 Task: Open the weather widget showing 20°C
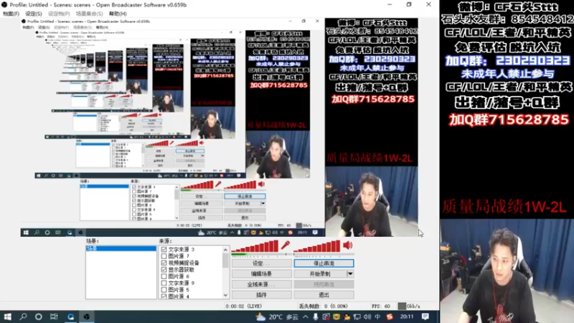(277, 317)
